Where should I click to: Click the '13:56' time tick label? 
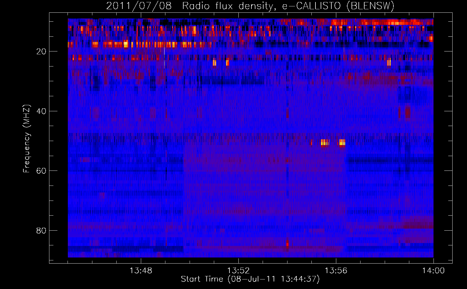tap(336, 271)
